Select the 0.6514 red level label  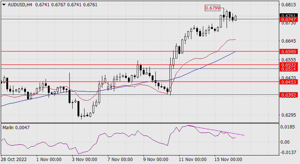tap(289, 69)
